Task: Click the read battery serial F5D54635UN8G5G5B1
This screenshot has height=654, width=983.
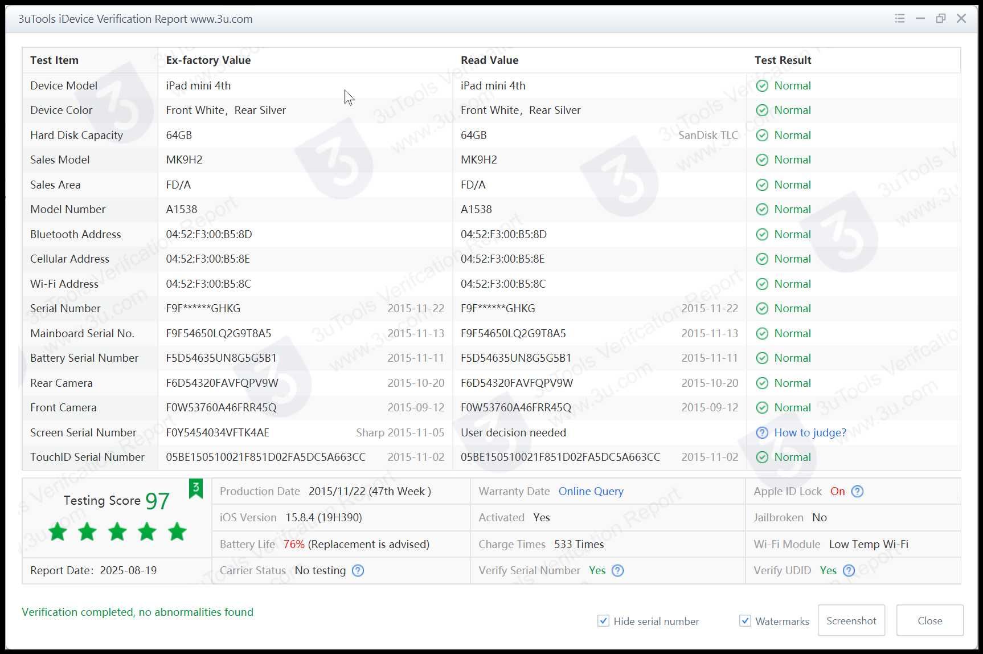Action: [515, 358]
